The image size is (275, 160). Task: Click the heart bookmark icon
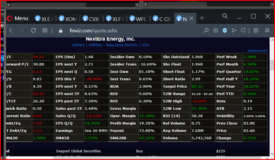(243, 30)
